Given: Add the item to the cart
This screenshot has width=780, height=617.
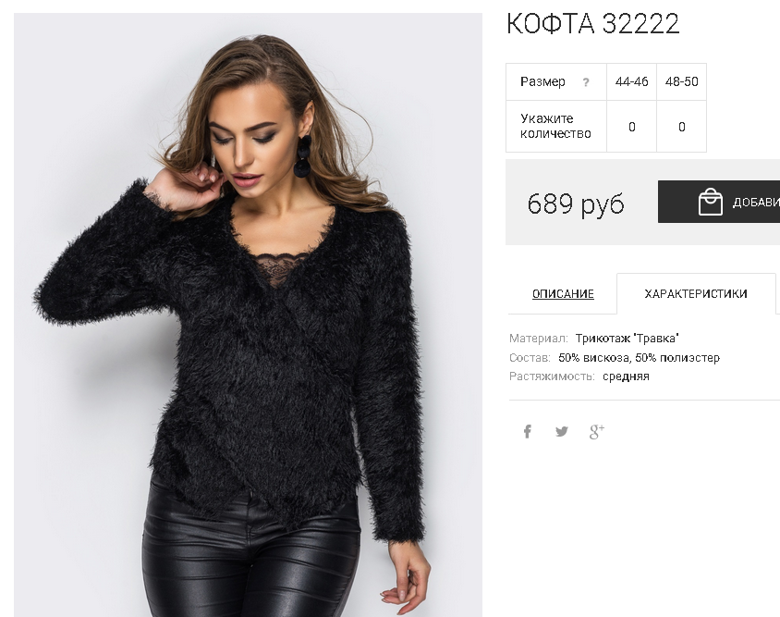Looking at the screenshot, I should 719,202.
